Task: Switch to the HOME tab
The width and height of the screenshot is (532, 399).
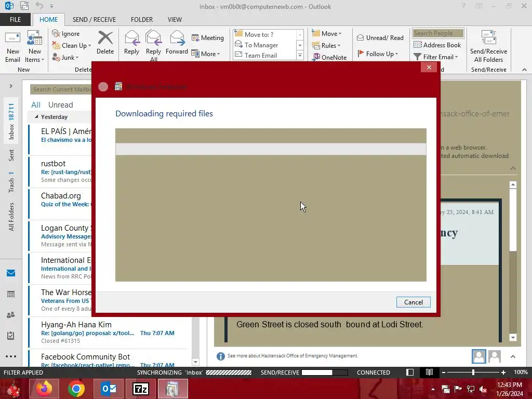Action: click(48, 20)
